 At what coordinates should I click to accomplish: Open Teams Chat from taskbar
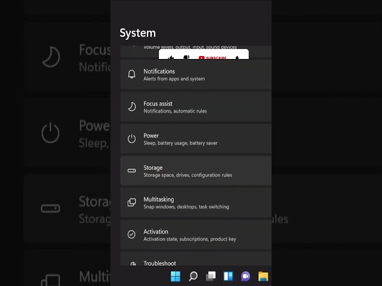point(245,276)
